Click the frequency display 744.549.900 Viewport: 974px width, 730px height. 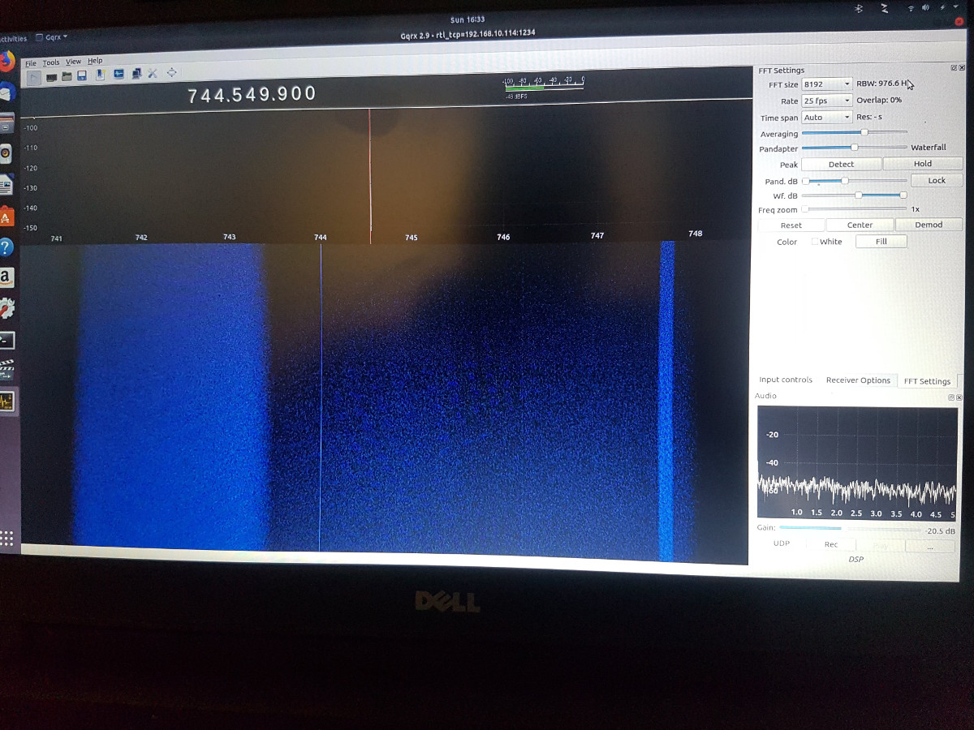tap(252, 95)
